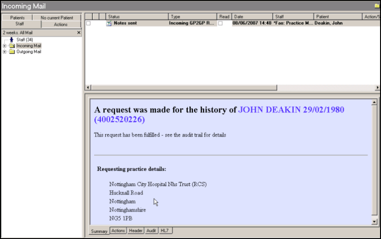Switch to the Audit tab
The image size is (381, 239).
pyautogui.click(x=151, y=231)
